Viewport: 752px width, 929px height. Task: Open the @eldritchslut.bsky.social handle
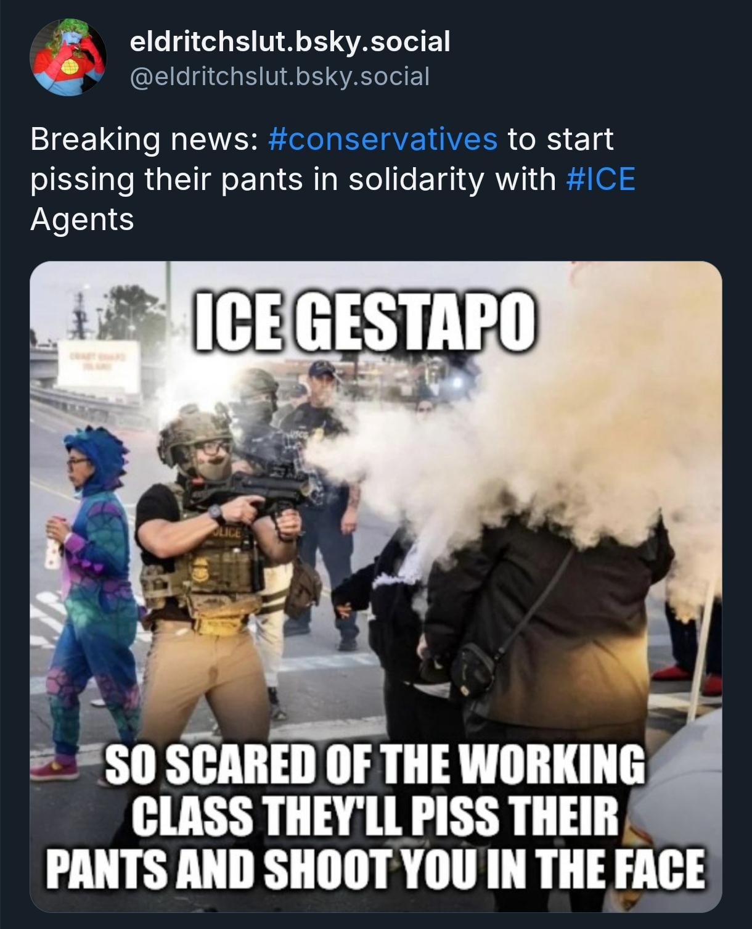click(280, 76)
